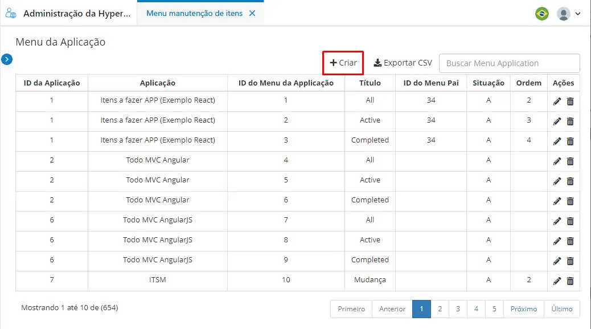Go to page 3 of results

pyautogui.click(x=458, y=308)
